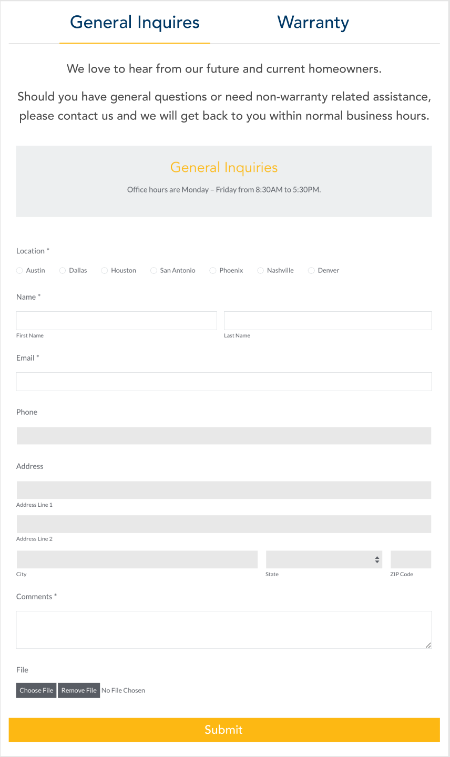Viewport: 450px width, 757px height.
Task: Click the Address Line 1 field
Action: (x=224, y=490)
